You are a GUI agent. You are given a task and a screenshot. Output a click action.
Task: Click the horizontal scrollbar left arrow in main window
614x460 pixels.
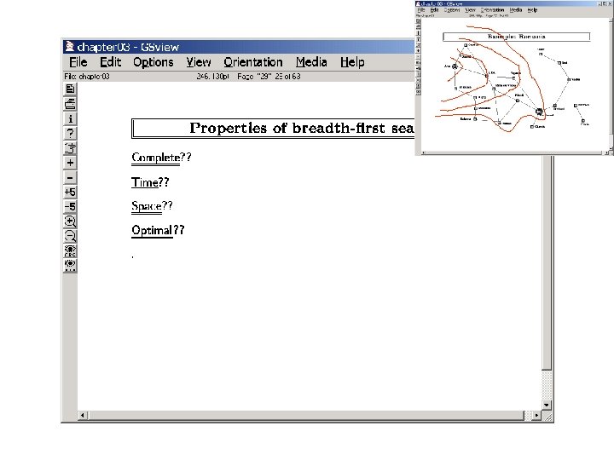click(83, 415)
